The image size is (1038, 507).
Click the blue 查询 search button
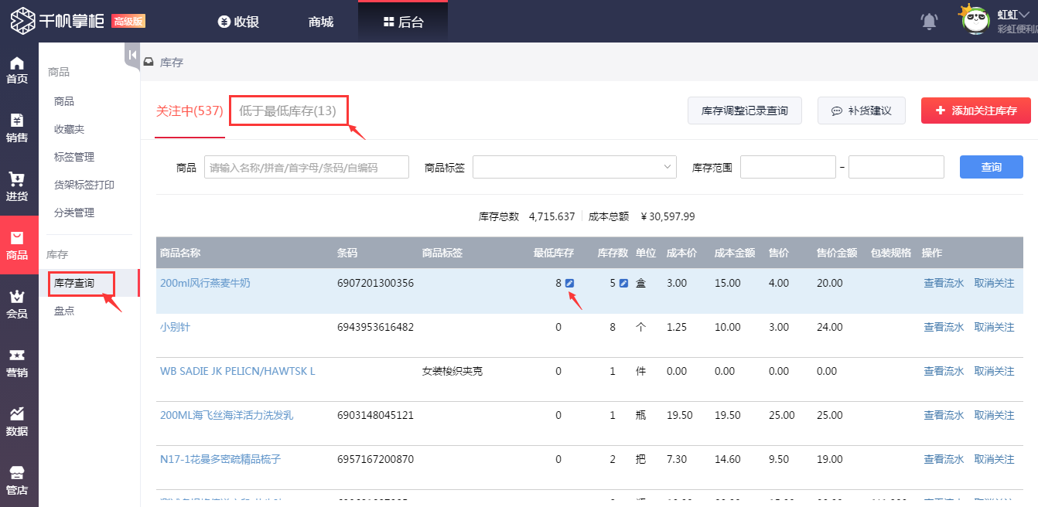[991, 167]
